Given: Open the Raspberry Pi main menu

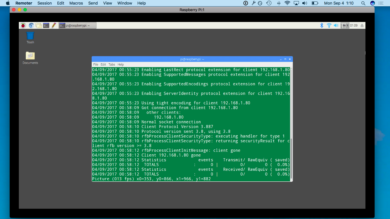Looking at the screenshot, I should coord(23,25).
